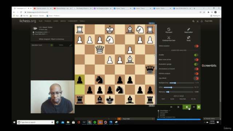
Task: Toggle Annotations on board switch
Action: (x=196, y=69)
